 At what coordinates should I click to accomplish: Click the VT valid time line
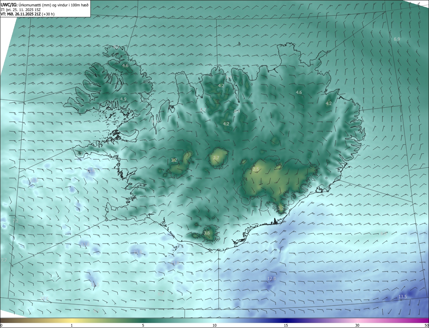click(27, 14)
